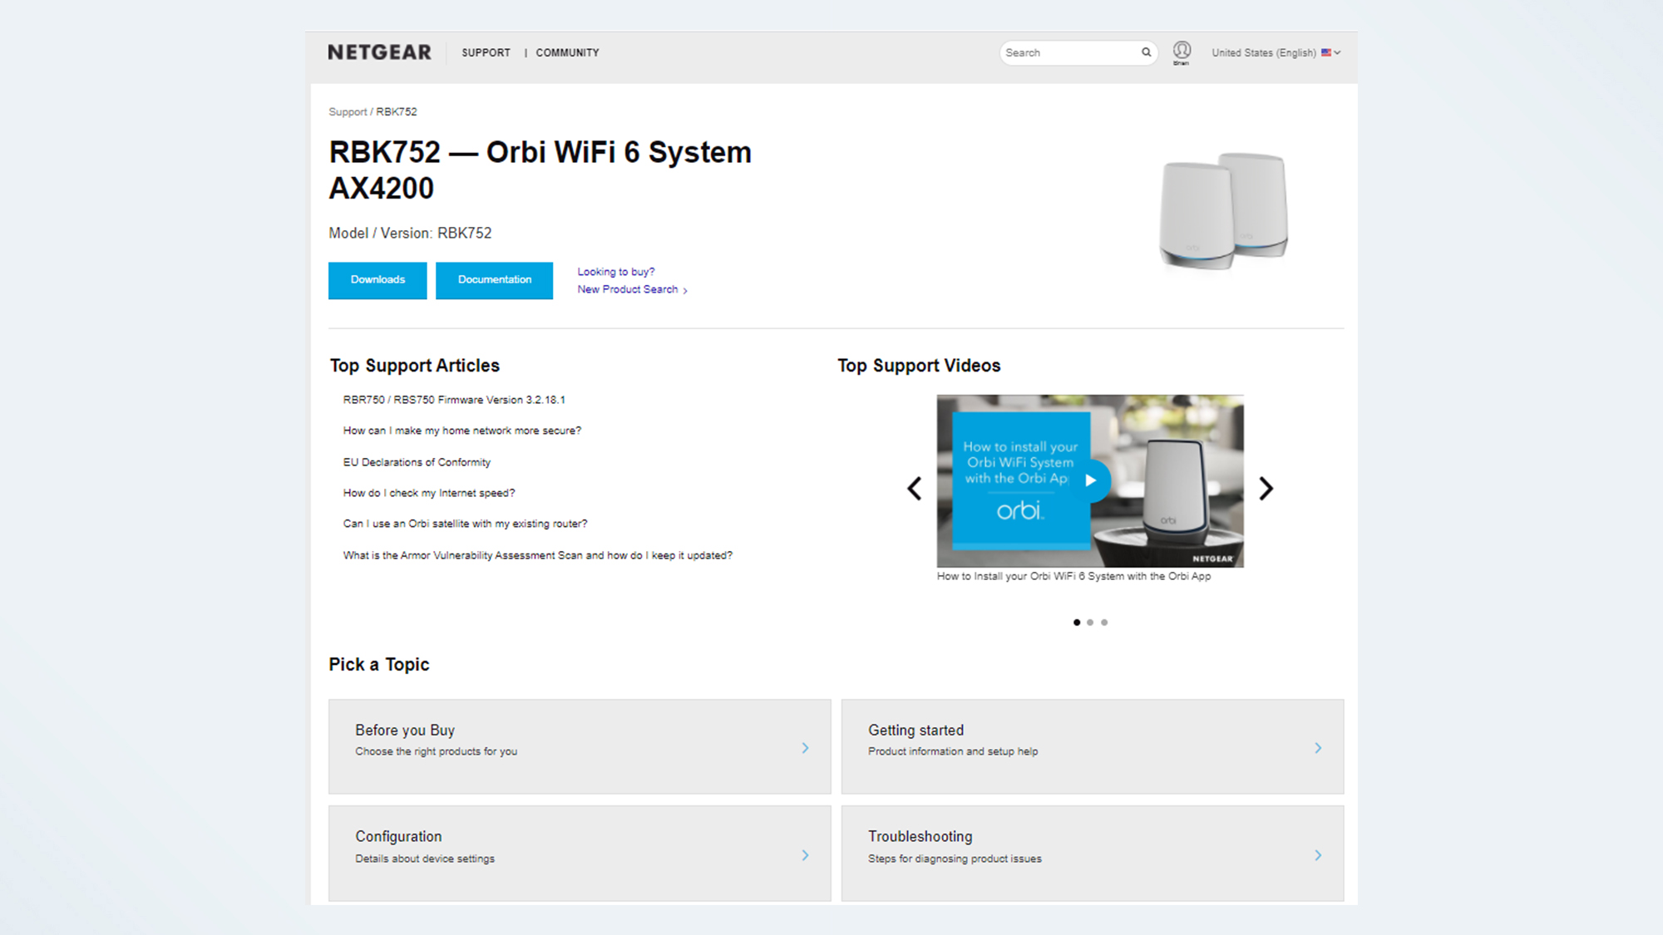The image size is (1663, 935).
Task: Follow the New Product Search link
Action: [x=632, y=289]
